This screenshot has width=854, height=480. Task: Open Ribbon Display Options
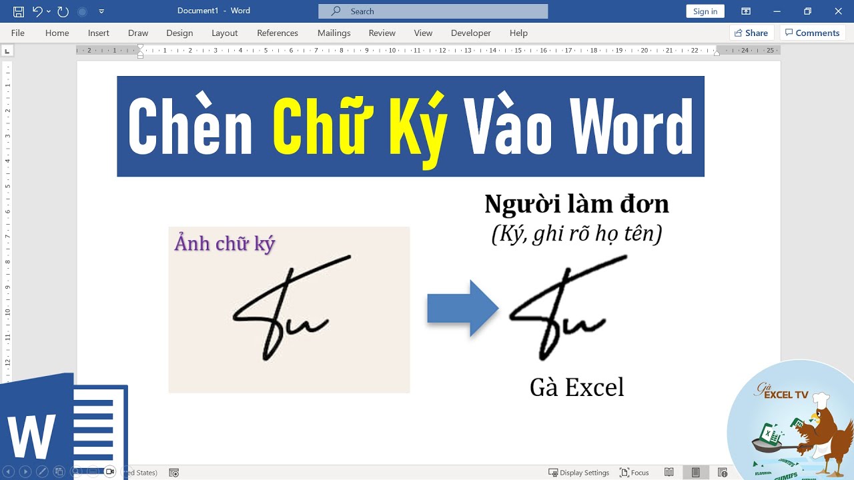point(746,11)
